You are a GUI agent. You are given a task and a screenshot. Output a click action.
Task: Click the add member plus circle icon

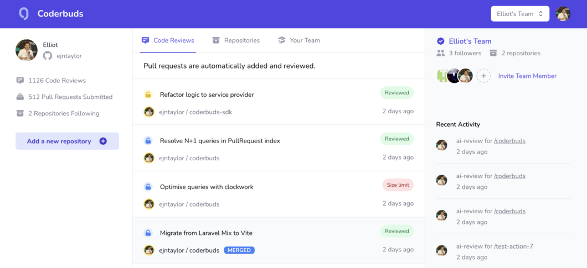[483, 76]
